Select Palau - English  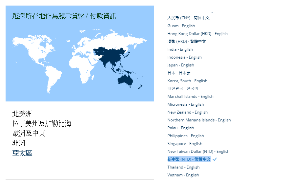180,128
